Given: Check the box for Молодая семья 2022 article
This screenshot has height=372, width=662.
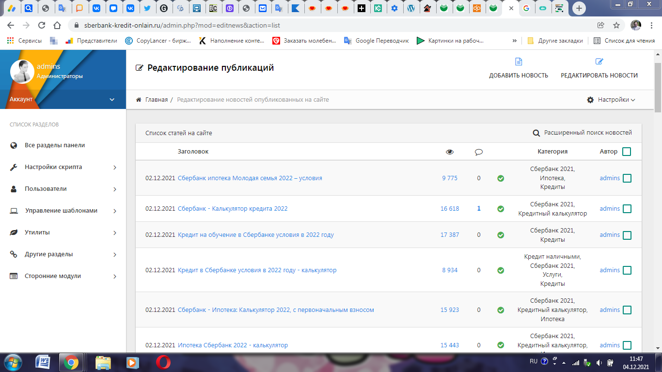Looking at the screenshot, I should [x=627, y=178].
